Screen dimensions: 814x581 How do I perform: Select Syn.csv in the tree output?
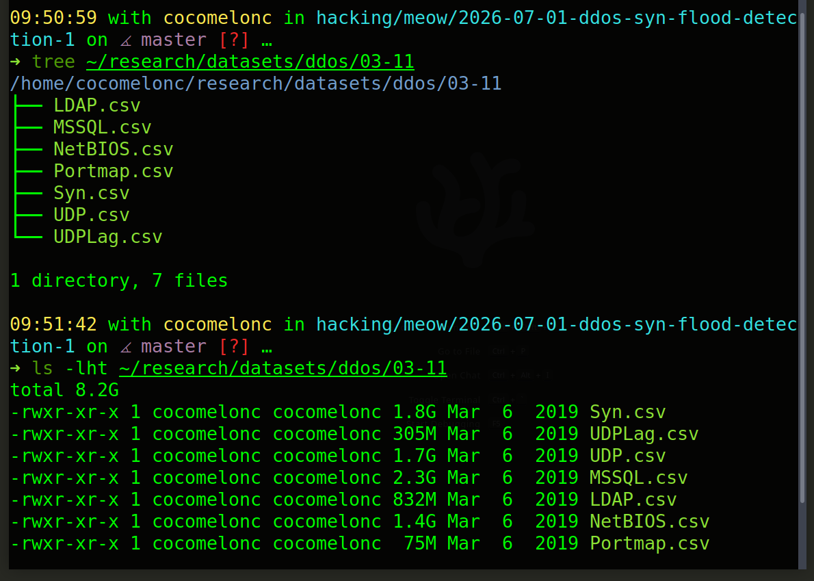(x=92, y=193)
